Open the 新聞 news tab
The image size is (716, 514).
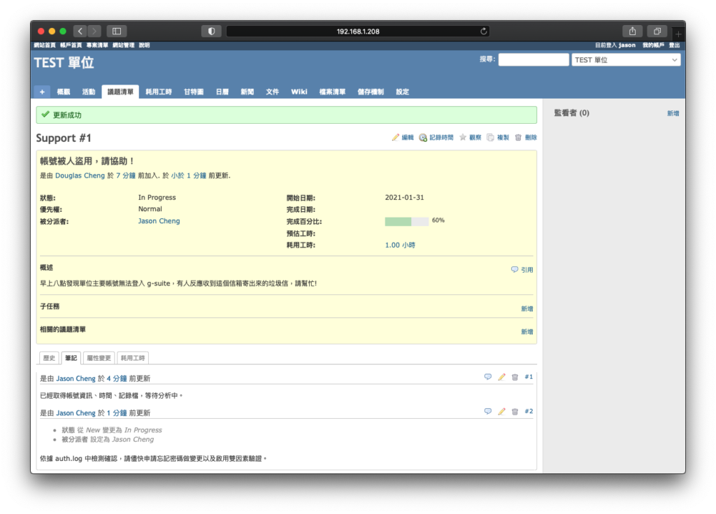coord(247,92)
